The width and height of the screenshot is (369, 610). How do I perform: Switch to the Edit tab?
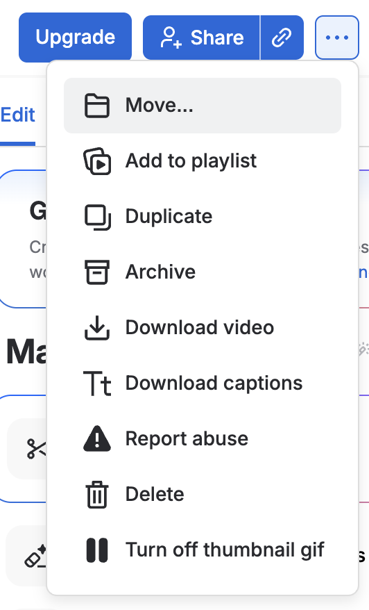(x=18, y=115)
